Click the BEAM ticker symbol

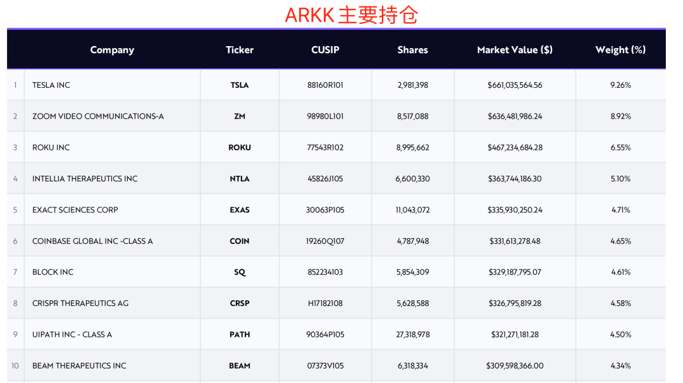240,366
